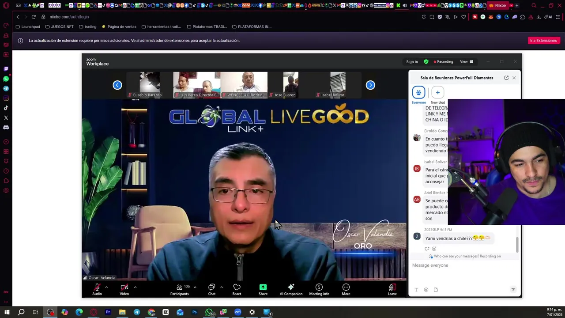Click the green Share screen button
This screenshot has width=565, height=318.
coord(263,289)
